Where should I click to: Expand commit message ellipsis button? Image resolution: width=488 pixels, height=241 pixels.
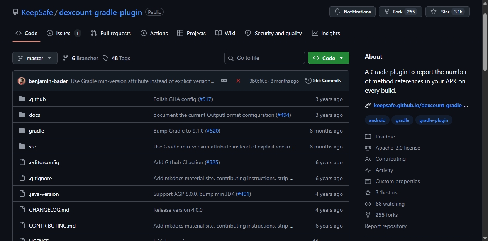224,81
